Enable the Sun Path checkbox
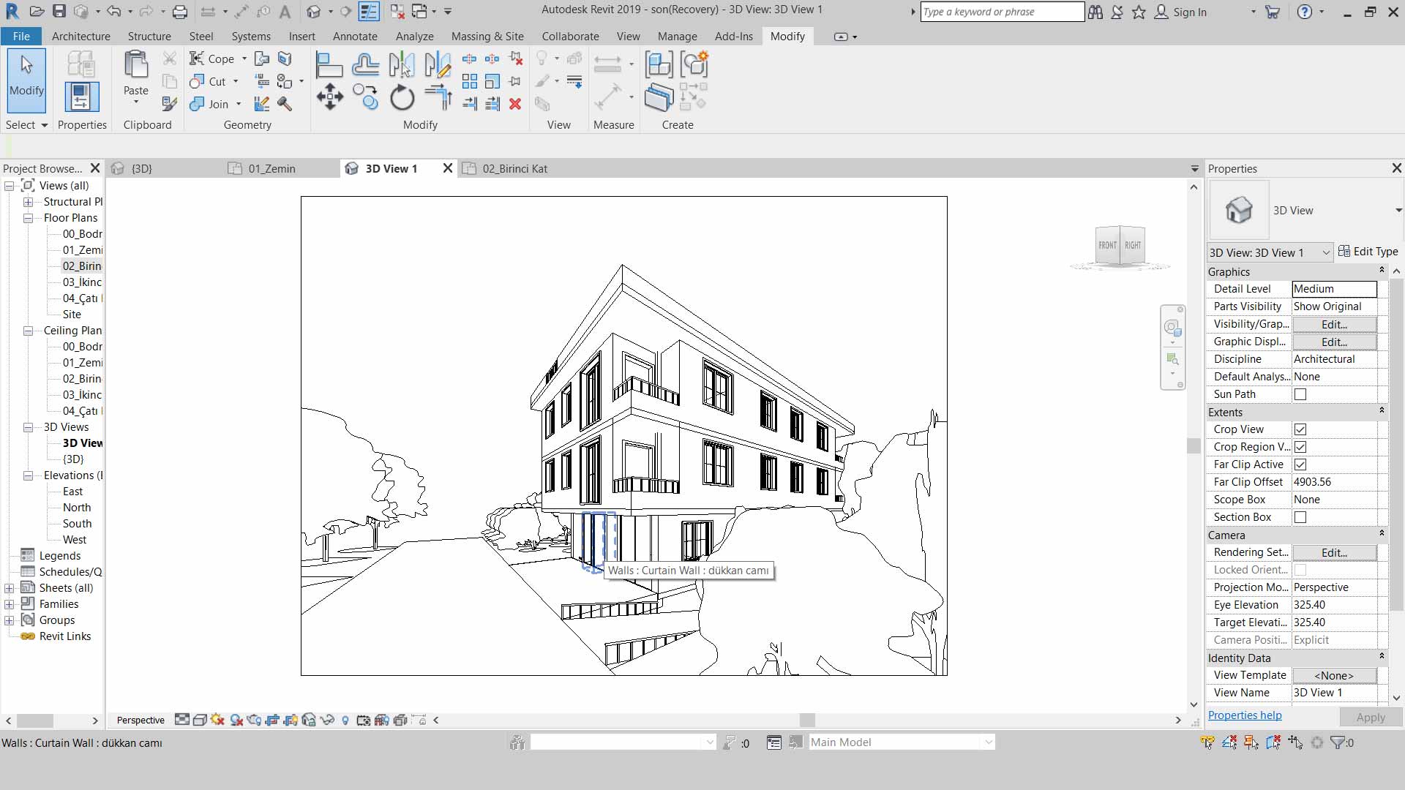This screenshot has width=1405, height=790. tap(1300, 394)
